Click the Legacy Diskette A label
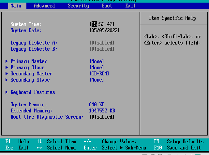The image size is (209, 155). (34, 43)
